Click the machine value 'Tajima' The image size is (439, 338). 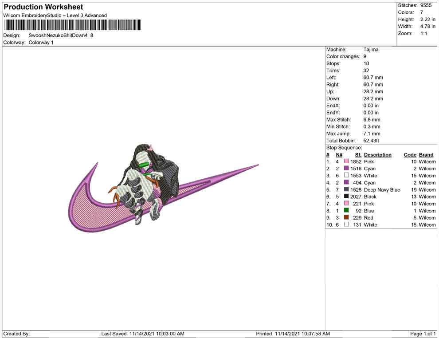pos(371,50)
